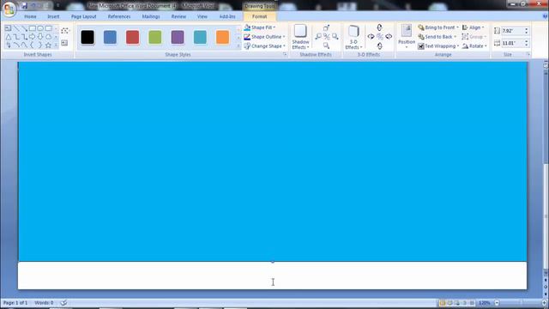Click the proofing check icon in status bar
Viewport: 549px width, 309px height.
pos(63,303)
